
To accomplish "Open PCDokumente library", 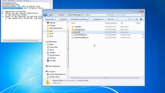I will point(54,55).
